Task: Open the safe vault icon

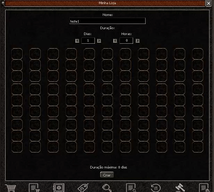Action: coord(59,188)
